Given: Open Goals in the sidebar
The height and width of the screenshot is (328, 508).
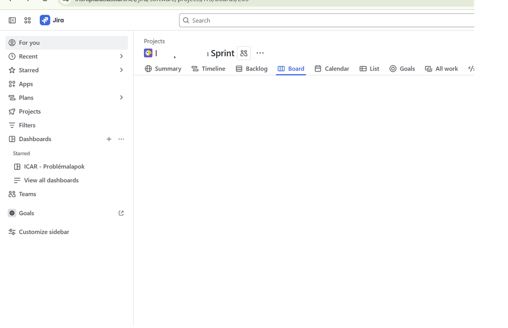Looking at the screenshot, I should point(67,213).
